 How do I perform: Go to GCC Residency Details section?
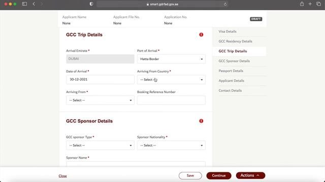pos(235,41)
